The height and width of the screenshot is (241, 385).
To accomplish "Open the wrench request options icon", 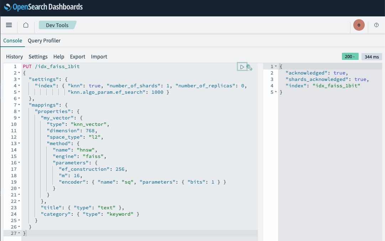I will (249, 67).
